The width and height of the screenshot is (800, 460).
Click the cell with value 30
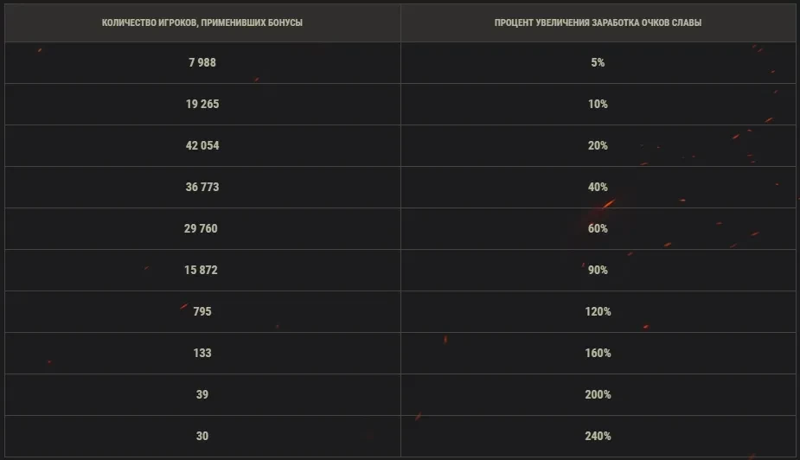[202, 436]
